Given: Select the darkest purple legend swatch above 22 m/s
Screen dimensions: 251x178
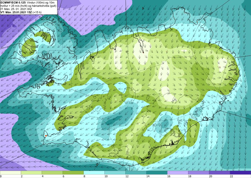Looking at the screenshot, I should pyautogui.click(x=240, y=173).
